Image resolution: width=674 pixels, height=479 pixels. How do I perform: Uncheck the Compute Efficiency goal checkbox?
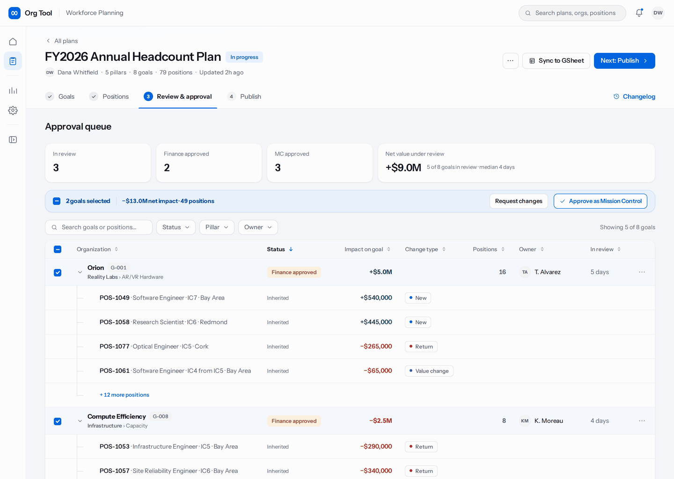pos(58,421)
